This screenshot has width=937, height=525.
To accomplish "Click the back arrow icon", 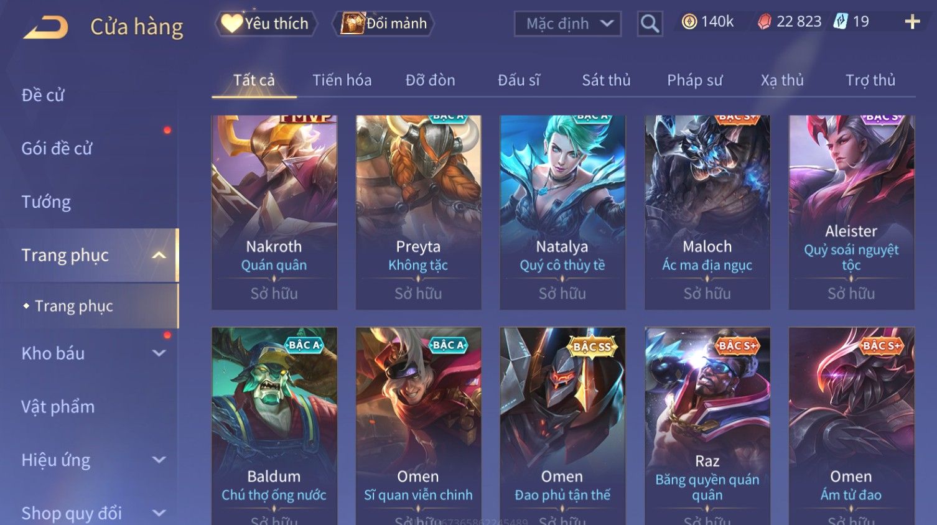I will (x=45, y=27).
